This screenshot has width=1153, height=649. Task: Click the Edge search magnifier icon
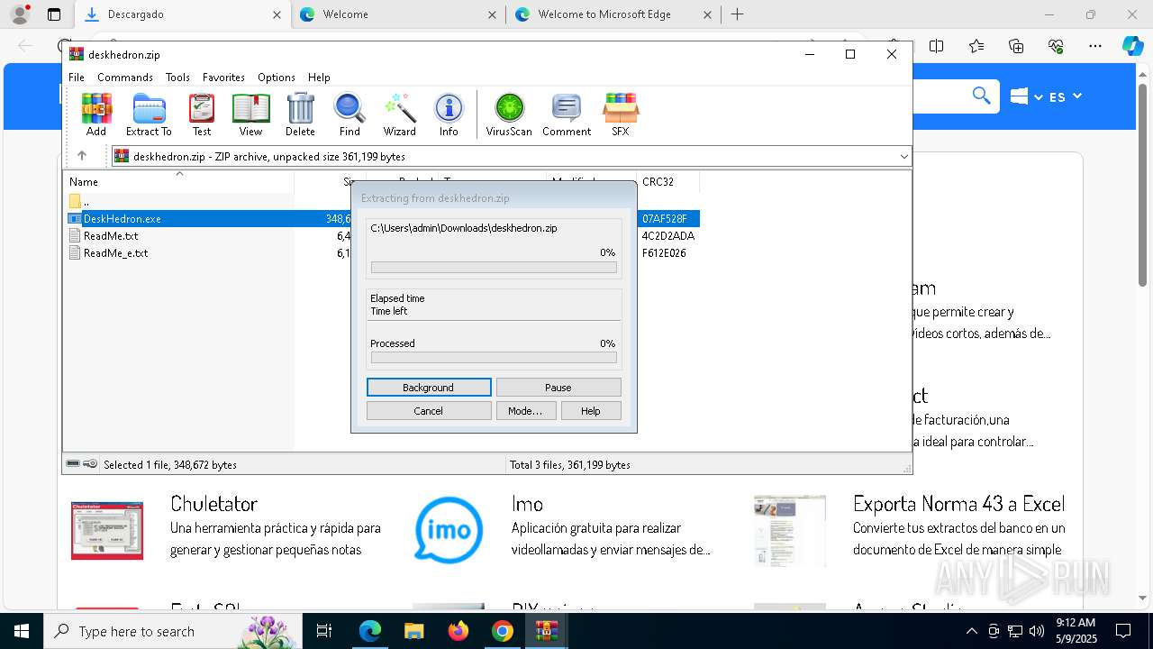click(981, 96)
